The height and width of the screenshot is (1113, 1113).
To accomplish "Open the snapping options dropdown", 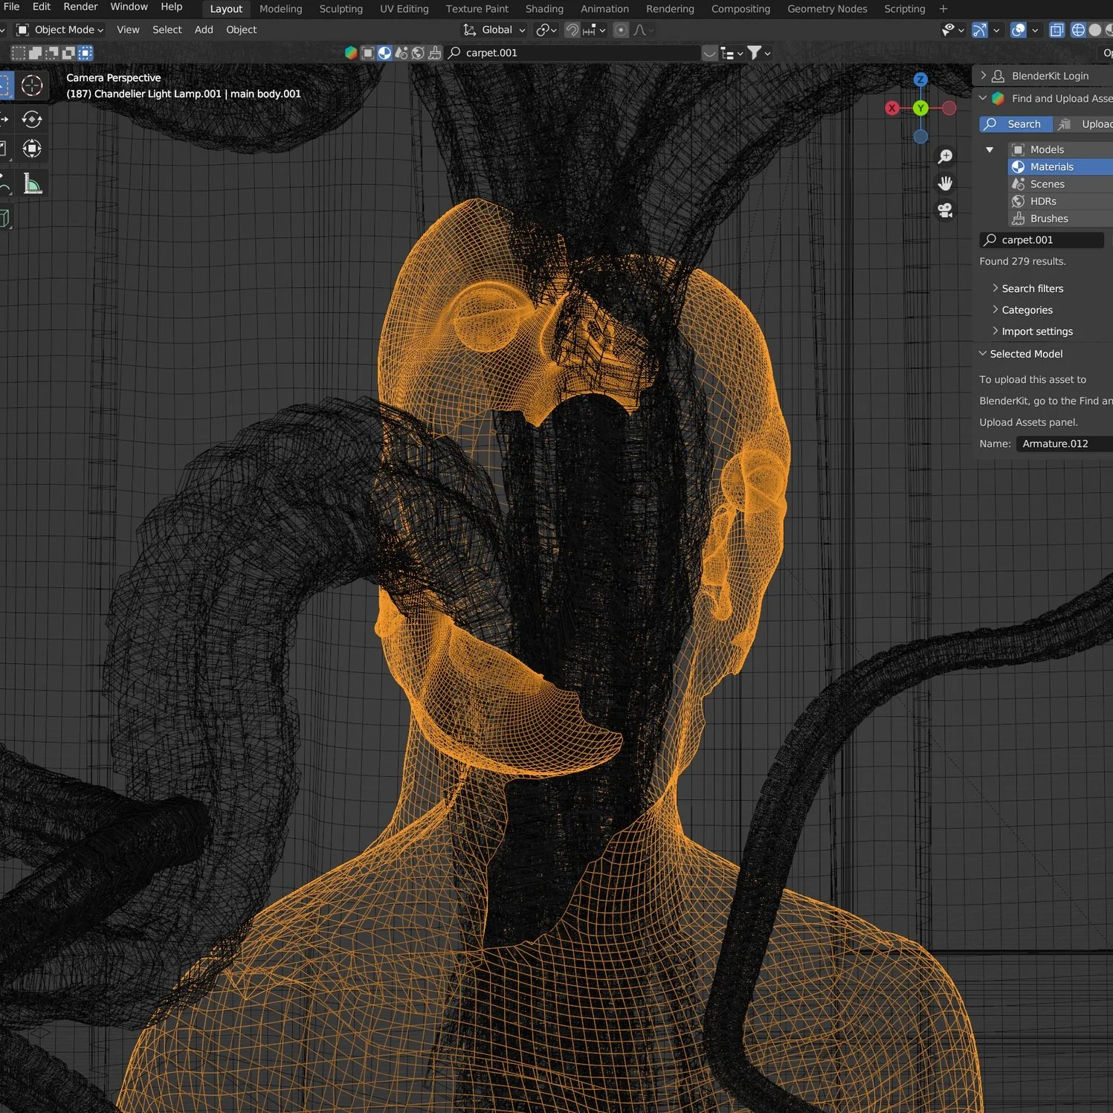I will point(595,30).
